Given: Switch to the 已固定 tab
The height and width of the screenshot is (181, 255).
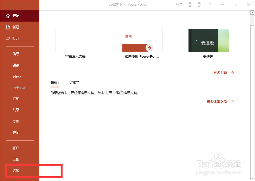Looking at the screenshot, I should 73,83.
